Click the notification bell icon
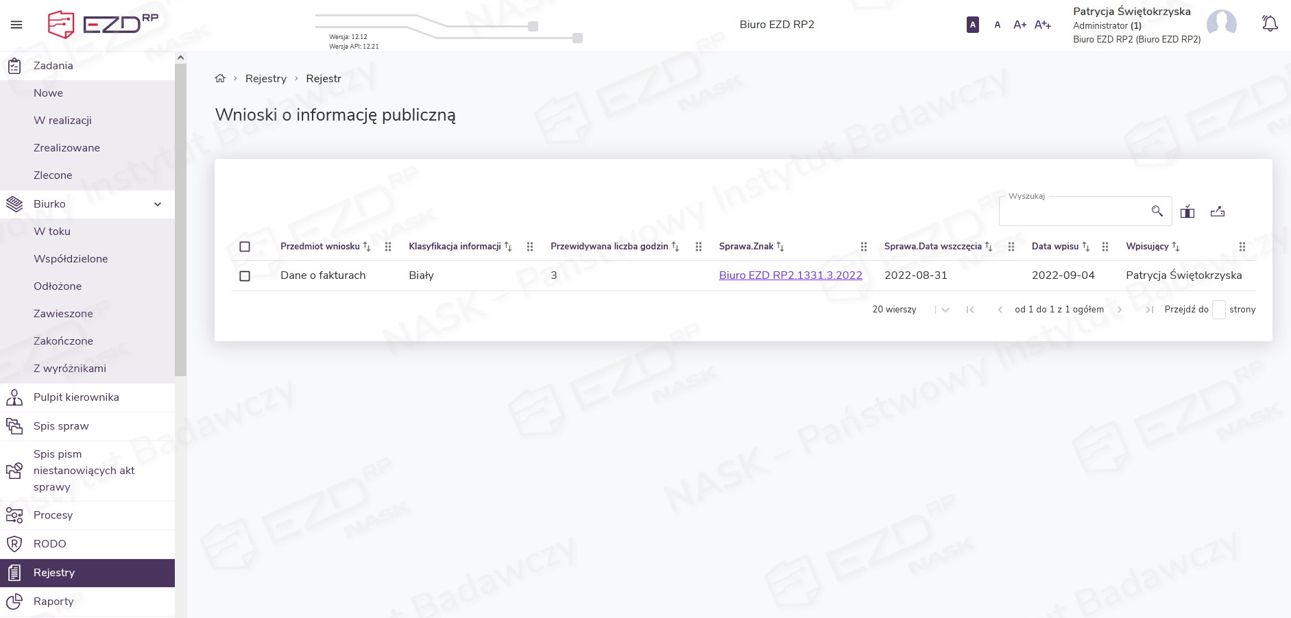 1270,24
